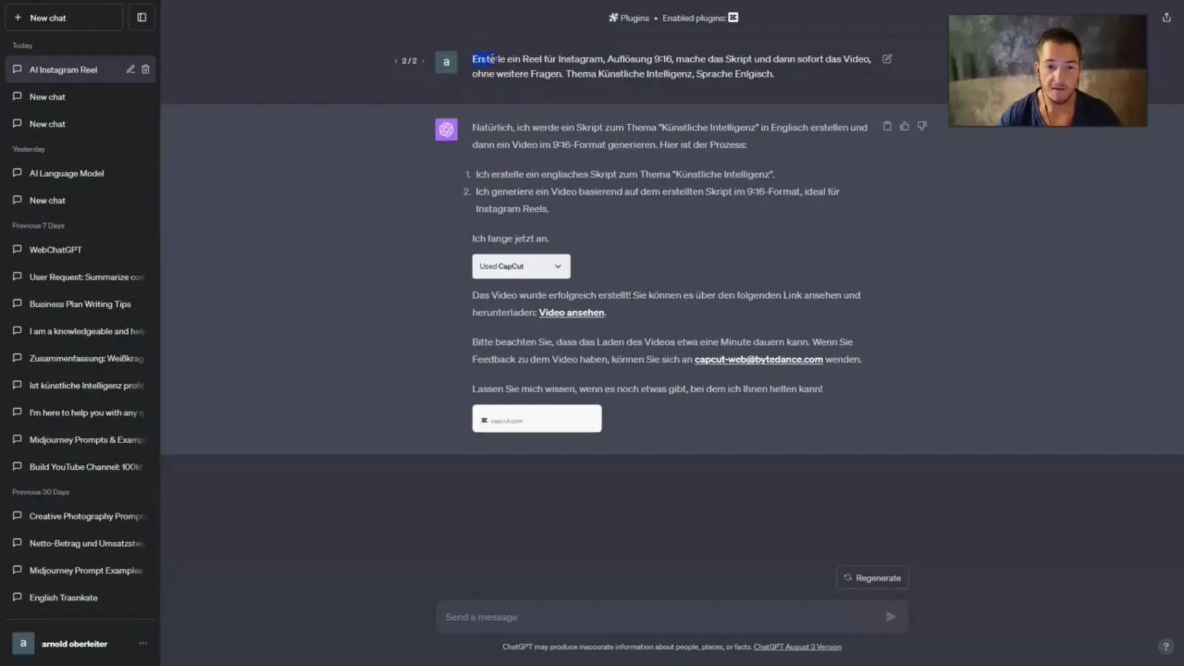Click the new layout toggle icon top right
Viewport: 1184px width, 666px height.
[x=141, y=17]
